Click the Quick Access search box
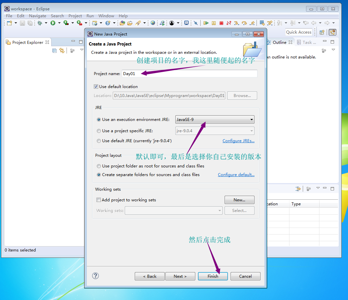Viewport: 348px width, 300px height. [298, 32]
